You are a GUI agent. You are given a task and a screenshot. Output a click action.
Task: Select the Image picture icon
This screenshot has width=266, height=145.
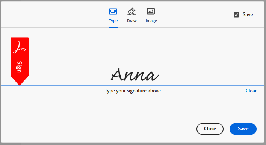(x=151, y=11)
